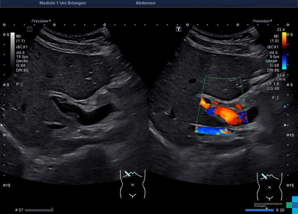Image resolution: width=298 pixels, height=214 pixels.
Task: Click the color Doppler velocity scale bar
Action: (x=284, y=51)
